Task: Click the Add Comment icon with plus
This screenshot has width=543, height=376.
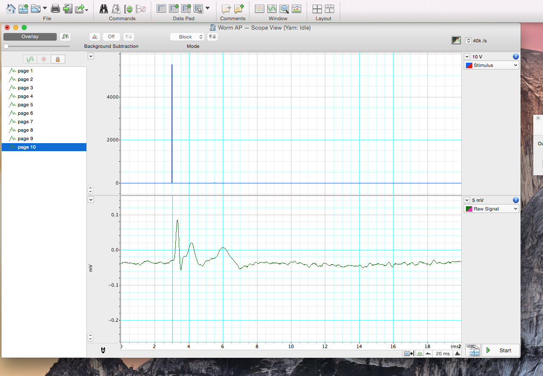Action: (239, 8)
